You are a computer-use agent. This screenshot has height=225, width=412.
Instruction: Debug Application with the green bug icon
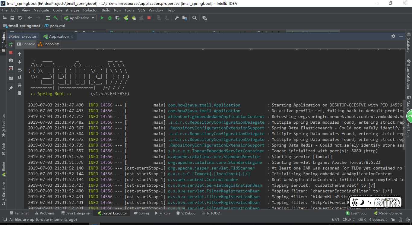(110, 18)
